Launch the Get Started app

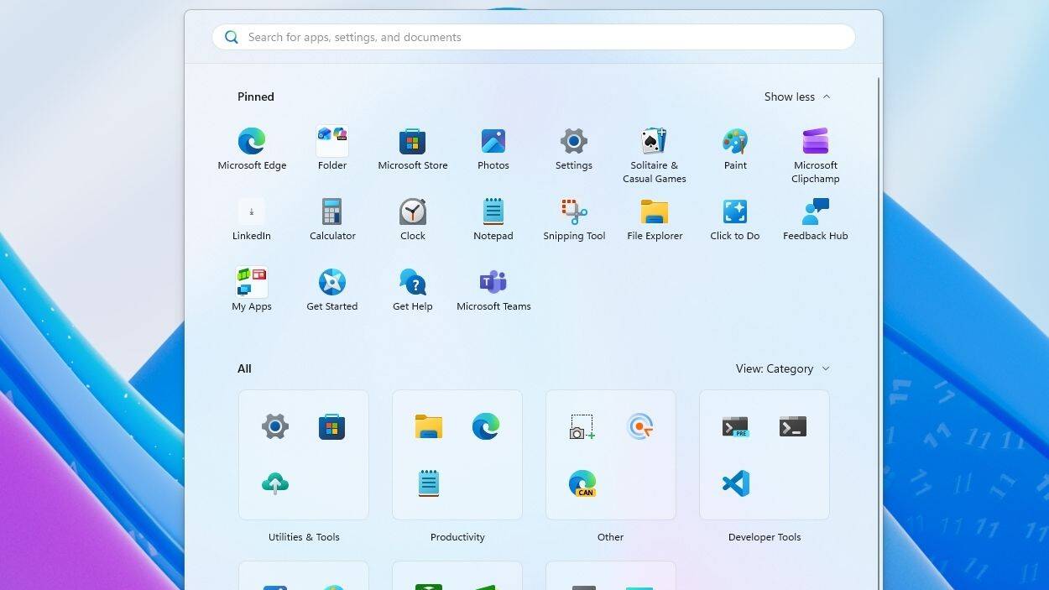pos(332,290)
